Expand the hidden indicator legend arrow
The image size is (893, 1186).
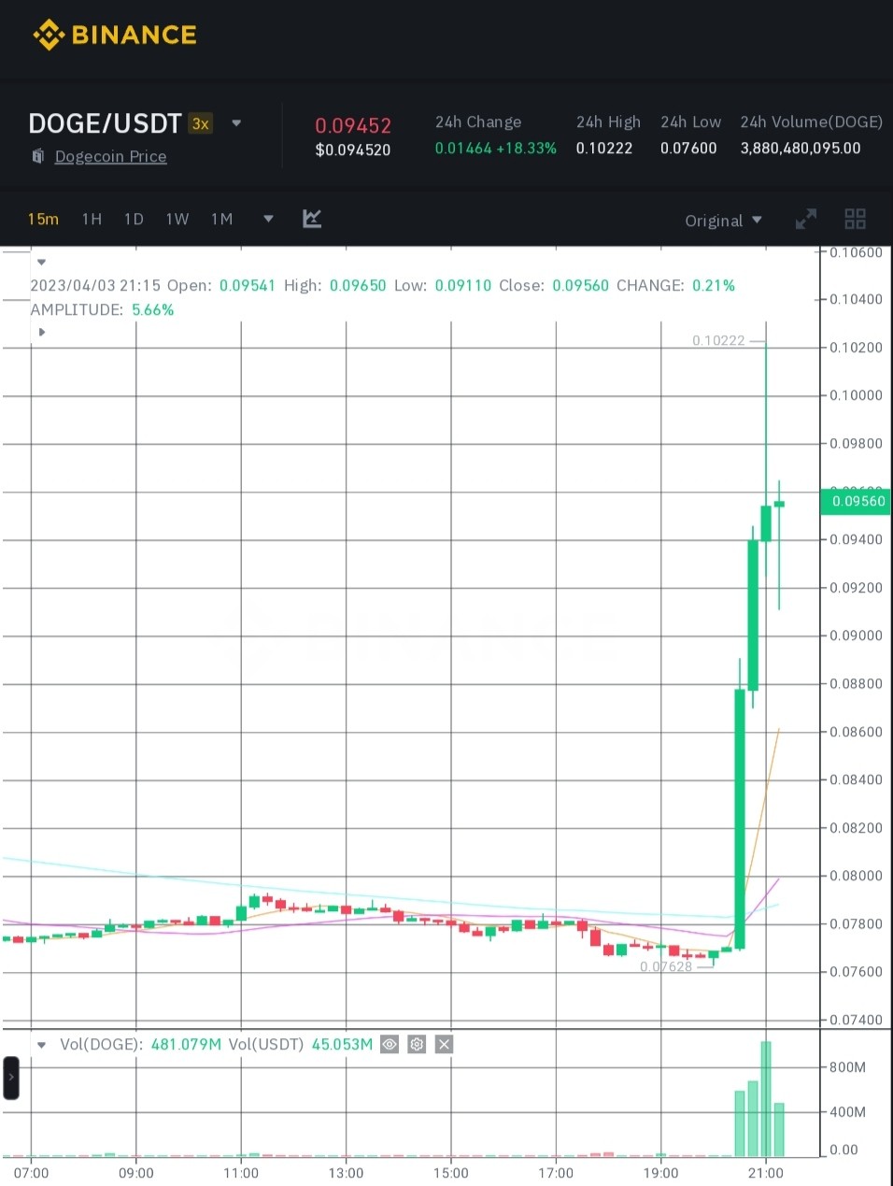(41, 333)
